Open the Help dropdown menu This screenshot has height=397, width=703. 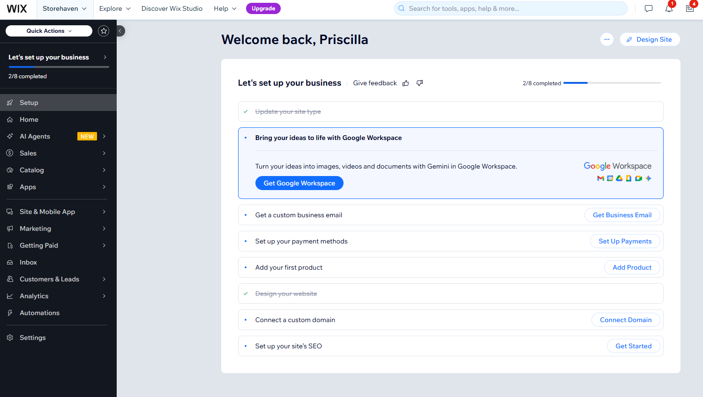[225, 8]
